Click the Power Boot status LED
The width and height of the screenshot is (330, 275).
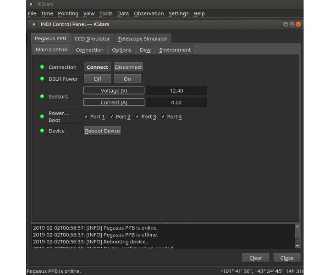point(42,116)
